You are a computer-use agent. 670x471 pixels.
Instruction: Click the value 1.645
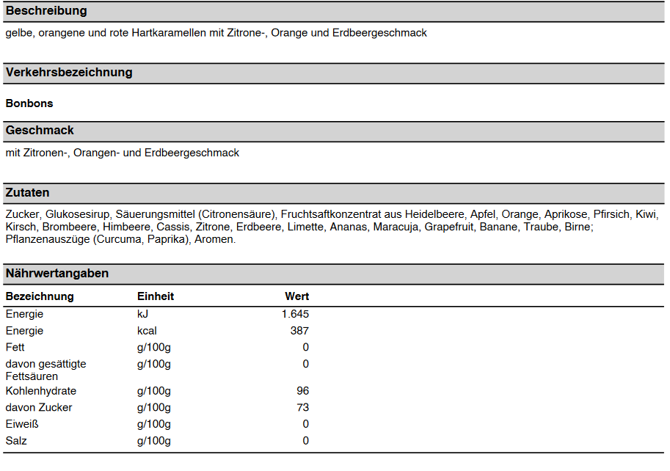click(x=295, y=314)
